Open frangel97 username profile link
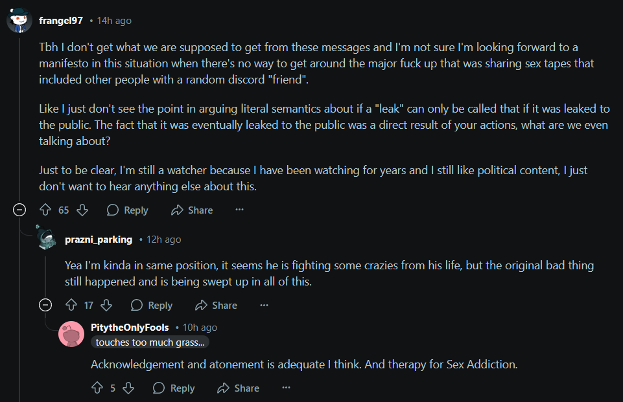The height and width of the screenshot is (402, 623). 61,21
